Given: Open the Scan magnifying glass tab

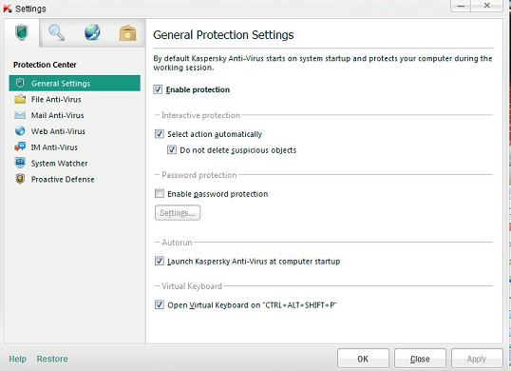Looking at the screenshot, I should tap(56, 32).
